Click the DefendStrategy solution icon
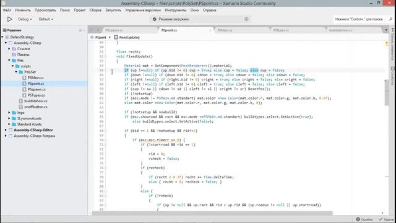 7,37
